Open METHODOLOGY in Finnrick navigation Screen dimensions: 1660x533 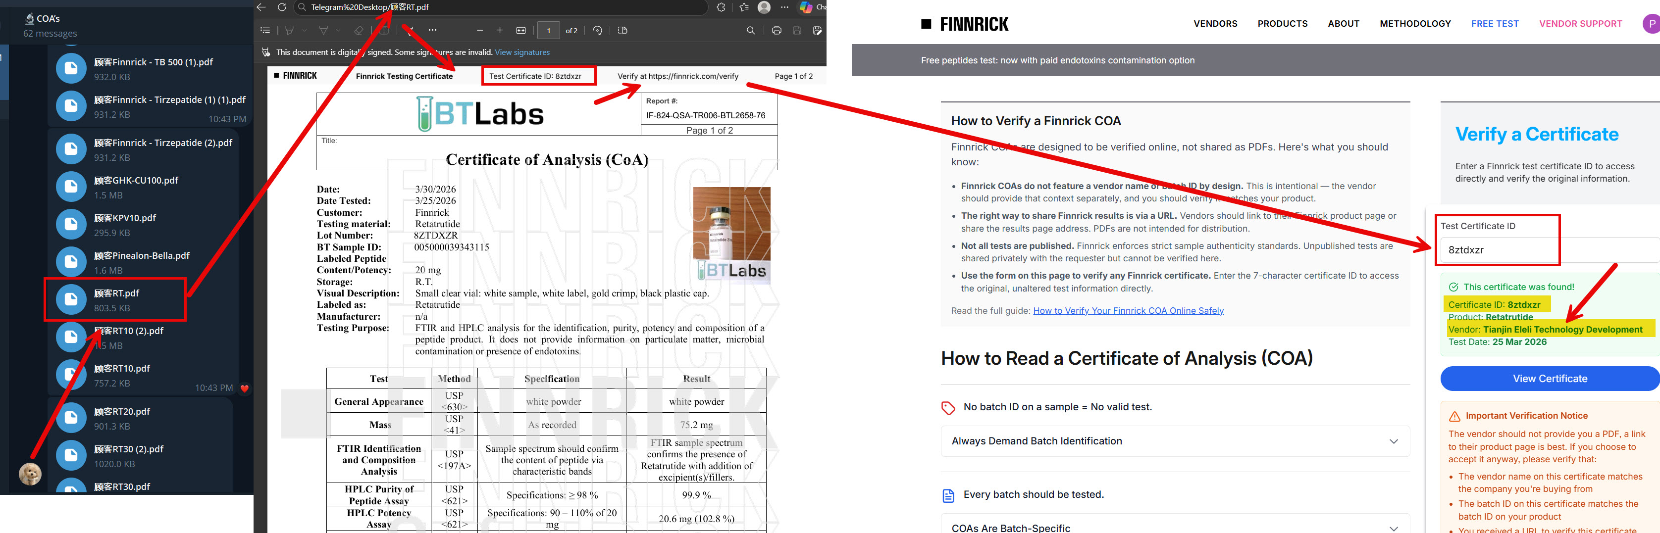(1414, 24)
